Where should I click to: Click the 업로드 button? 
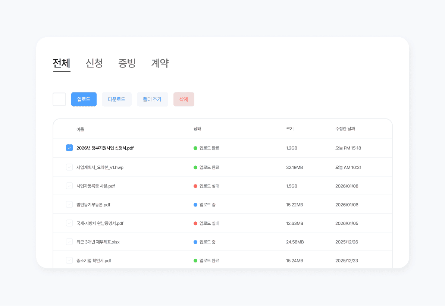84,99
